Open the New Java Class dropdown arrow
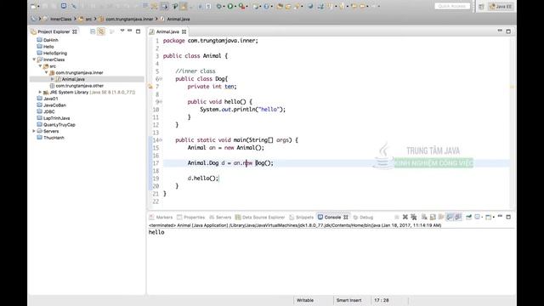Viewport: 544px width, 306px height. (272, 6)
